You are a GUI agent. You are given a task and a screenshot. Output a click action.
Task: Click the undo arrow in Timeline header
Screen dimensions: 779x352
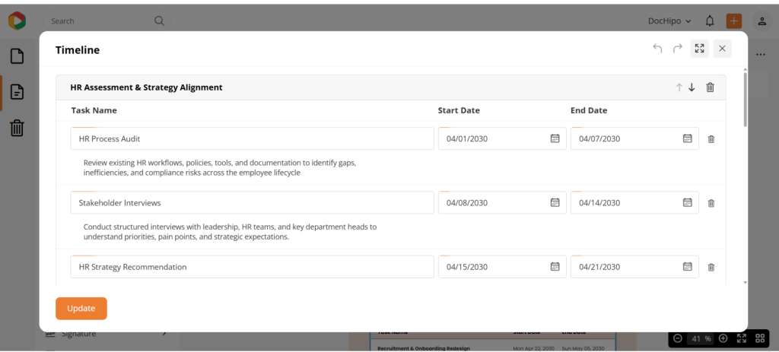click(x=657, y=49)
